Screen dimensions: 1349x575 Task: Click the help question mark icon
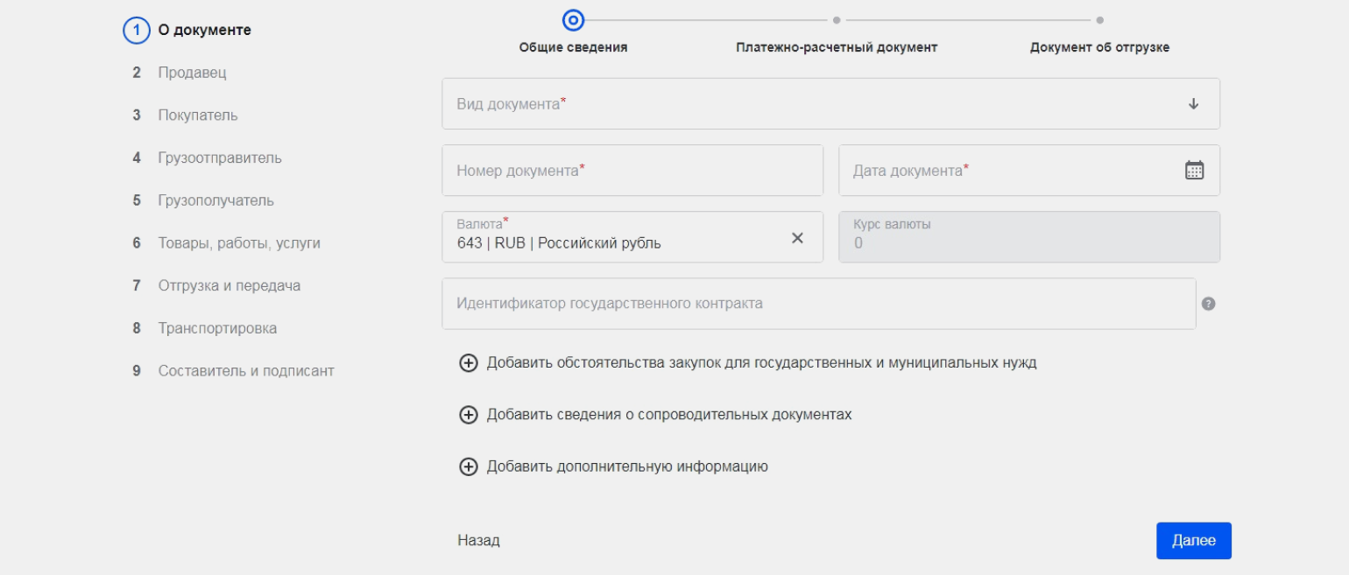pyautogui.click(x=1208, y=304)
